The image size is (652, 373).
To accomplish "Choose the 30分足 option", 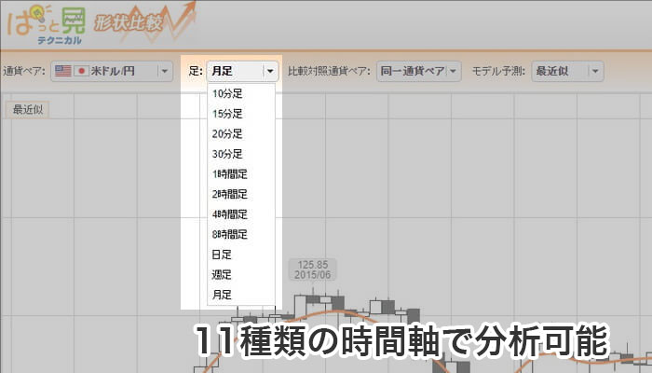I will [x=240, y=154].
